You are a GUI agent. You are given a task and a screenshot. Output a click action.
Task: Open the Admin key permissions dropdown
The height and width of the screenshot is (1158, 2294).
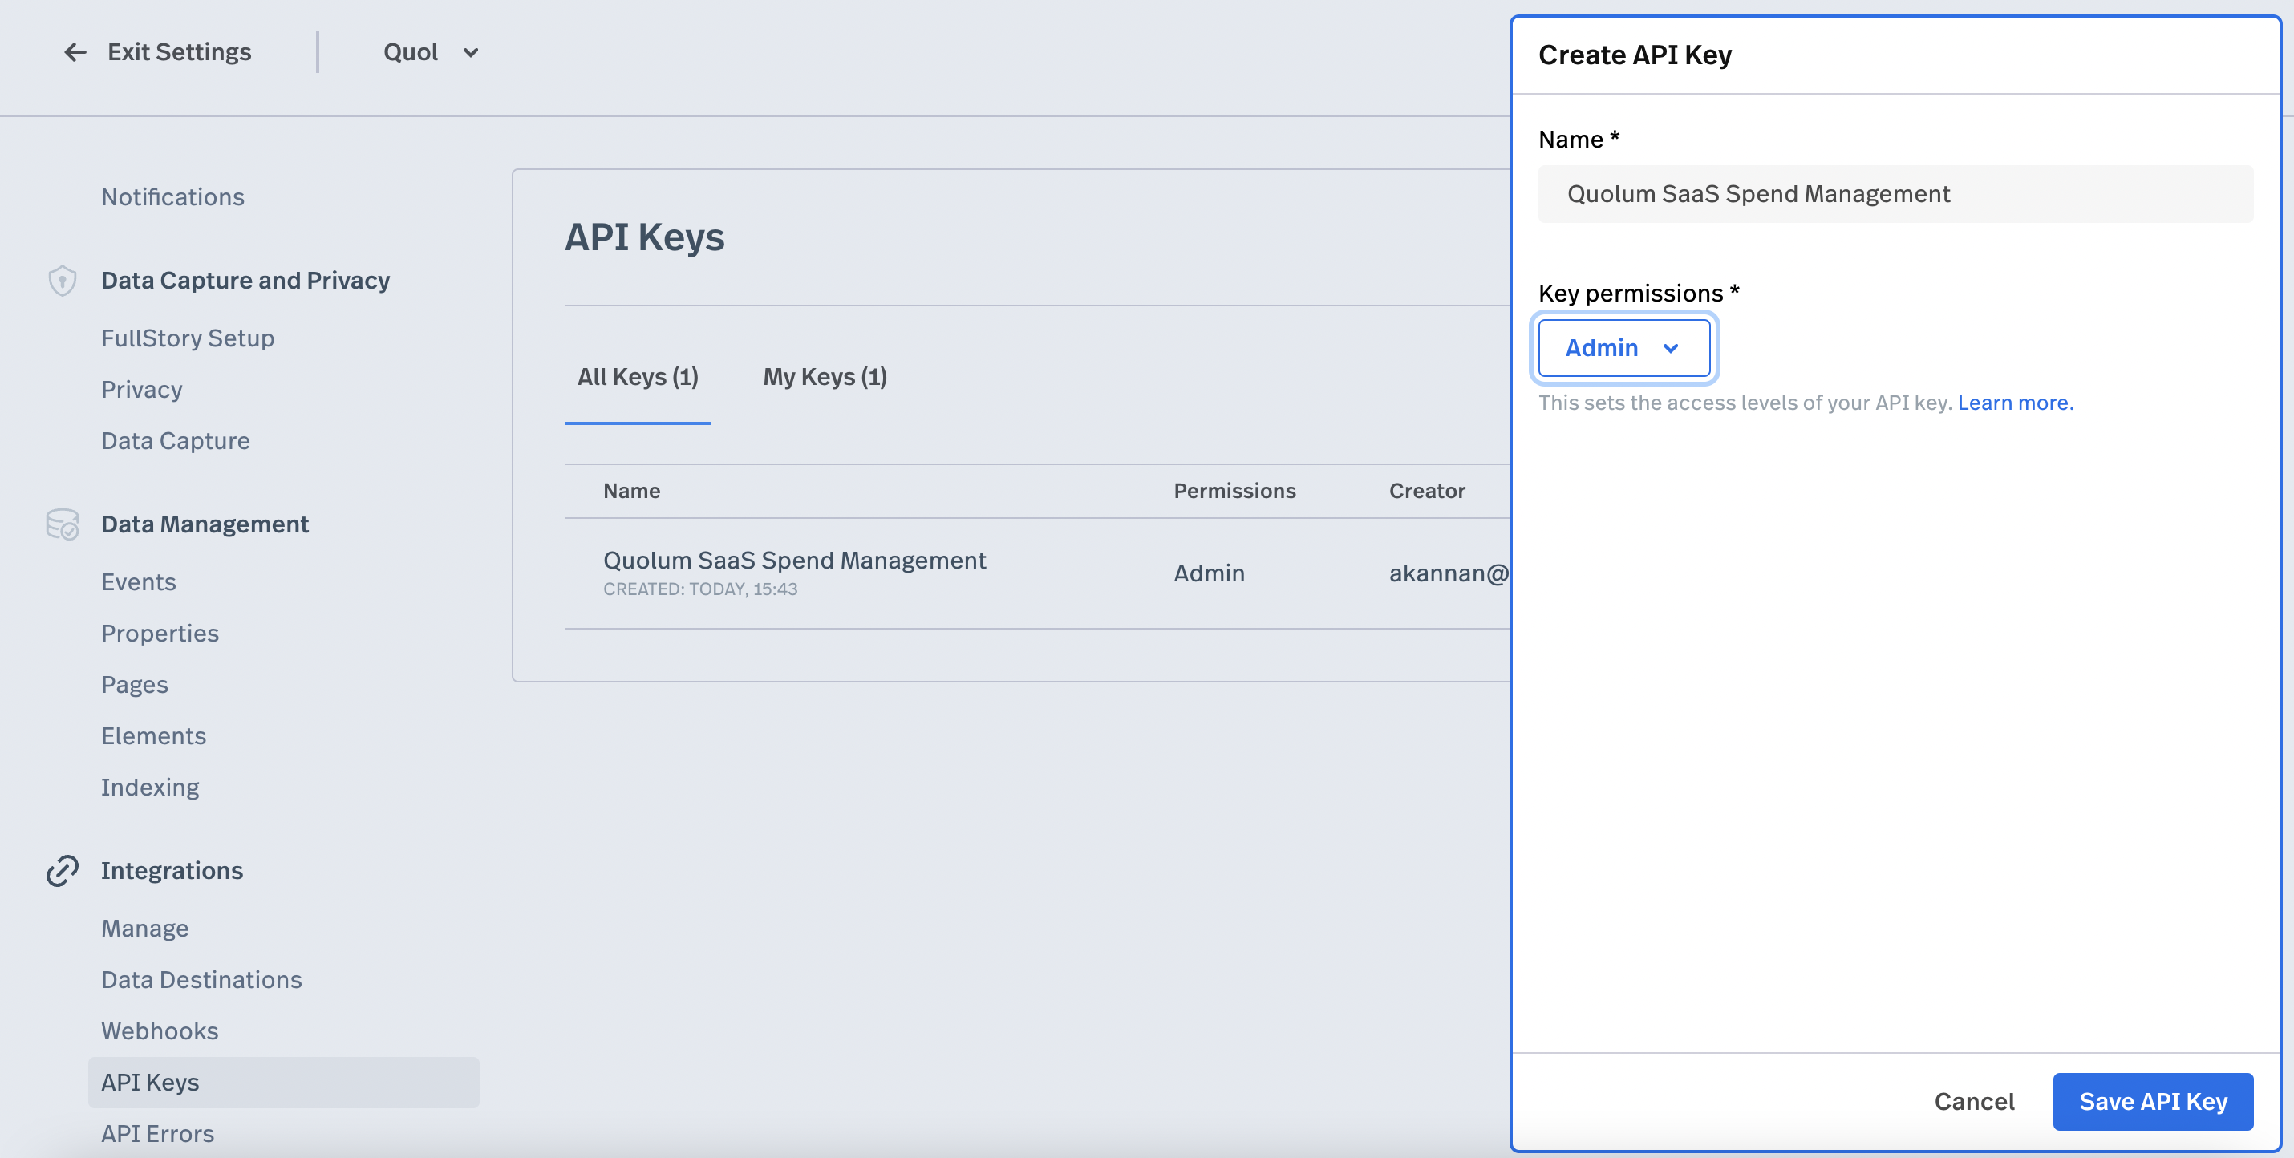(x=1623, y=348)
